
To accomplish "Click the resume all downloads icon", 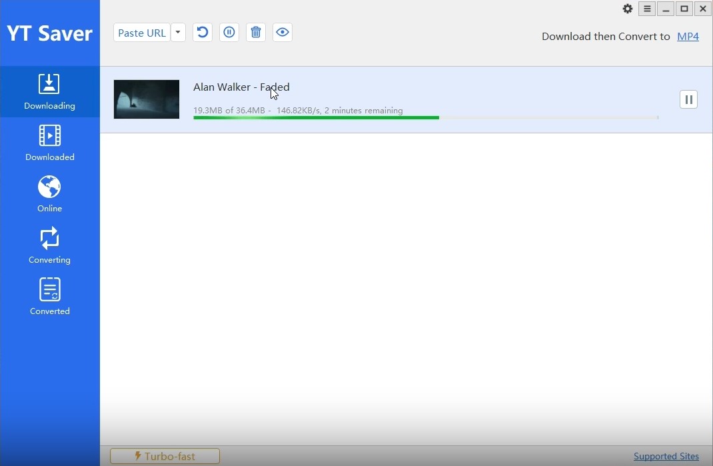I will [203, 32].
